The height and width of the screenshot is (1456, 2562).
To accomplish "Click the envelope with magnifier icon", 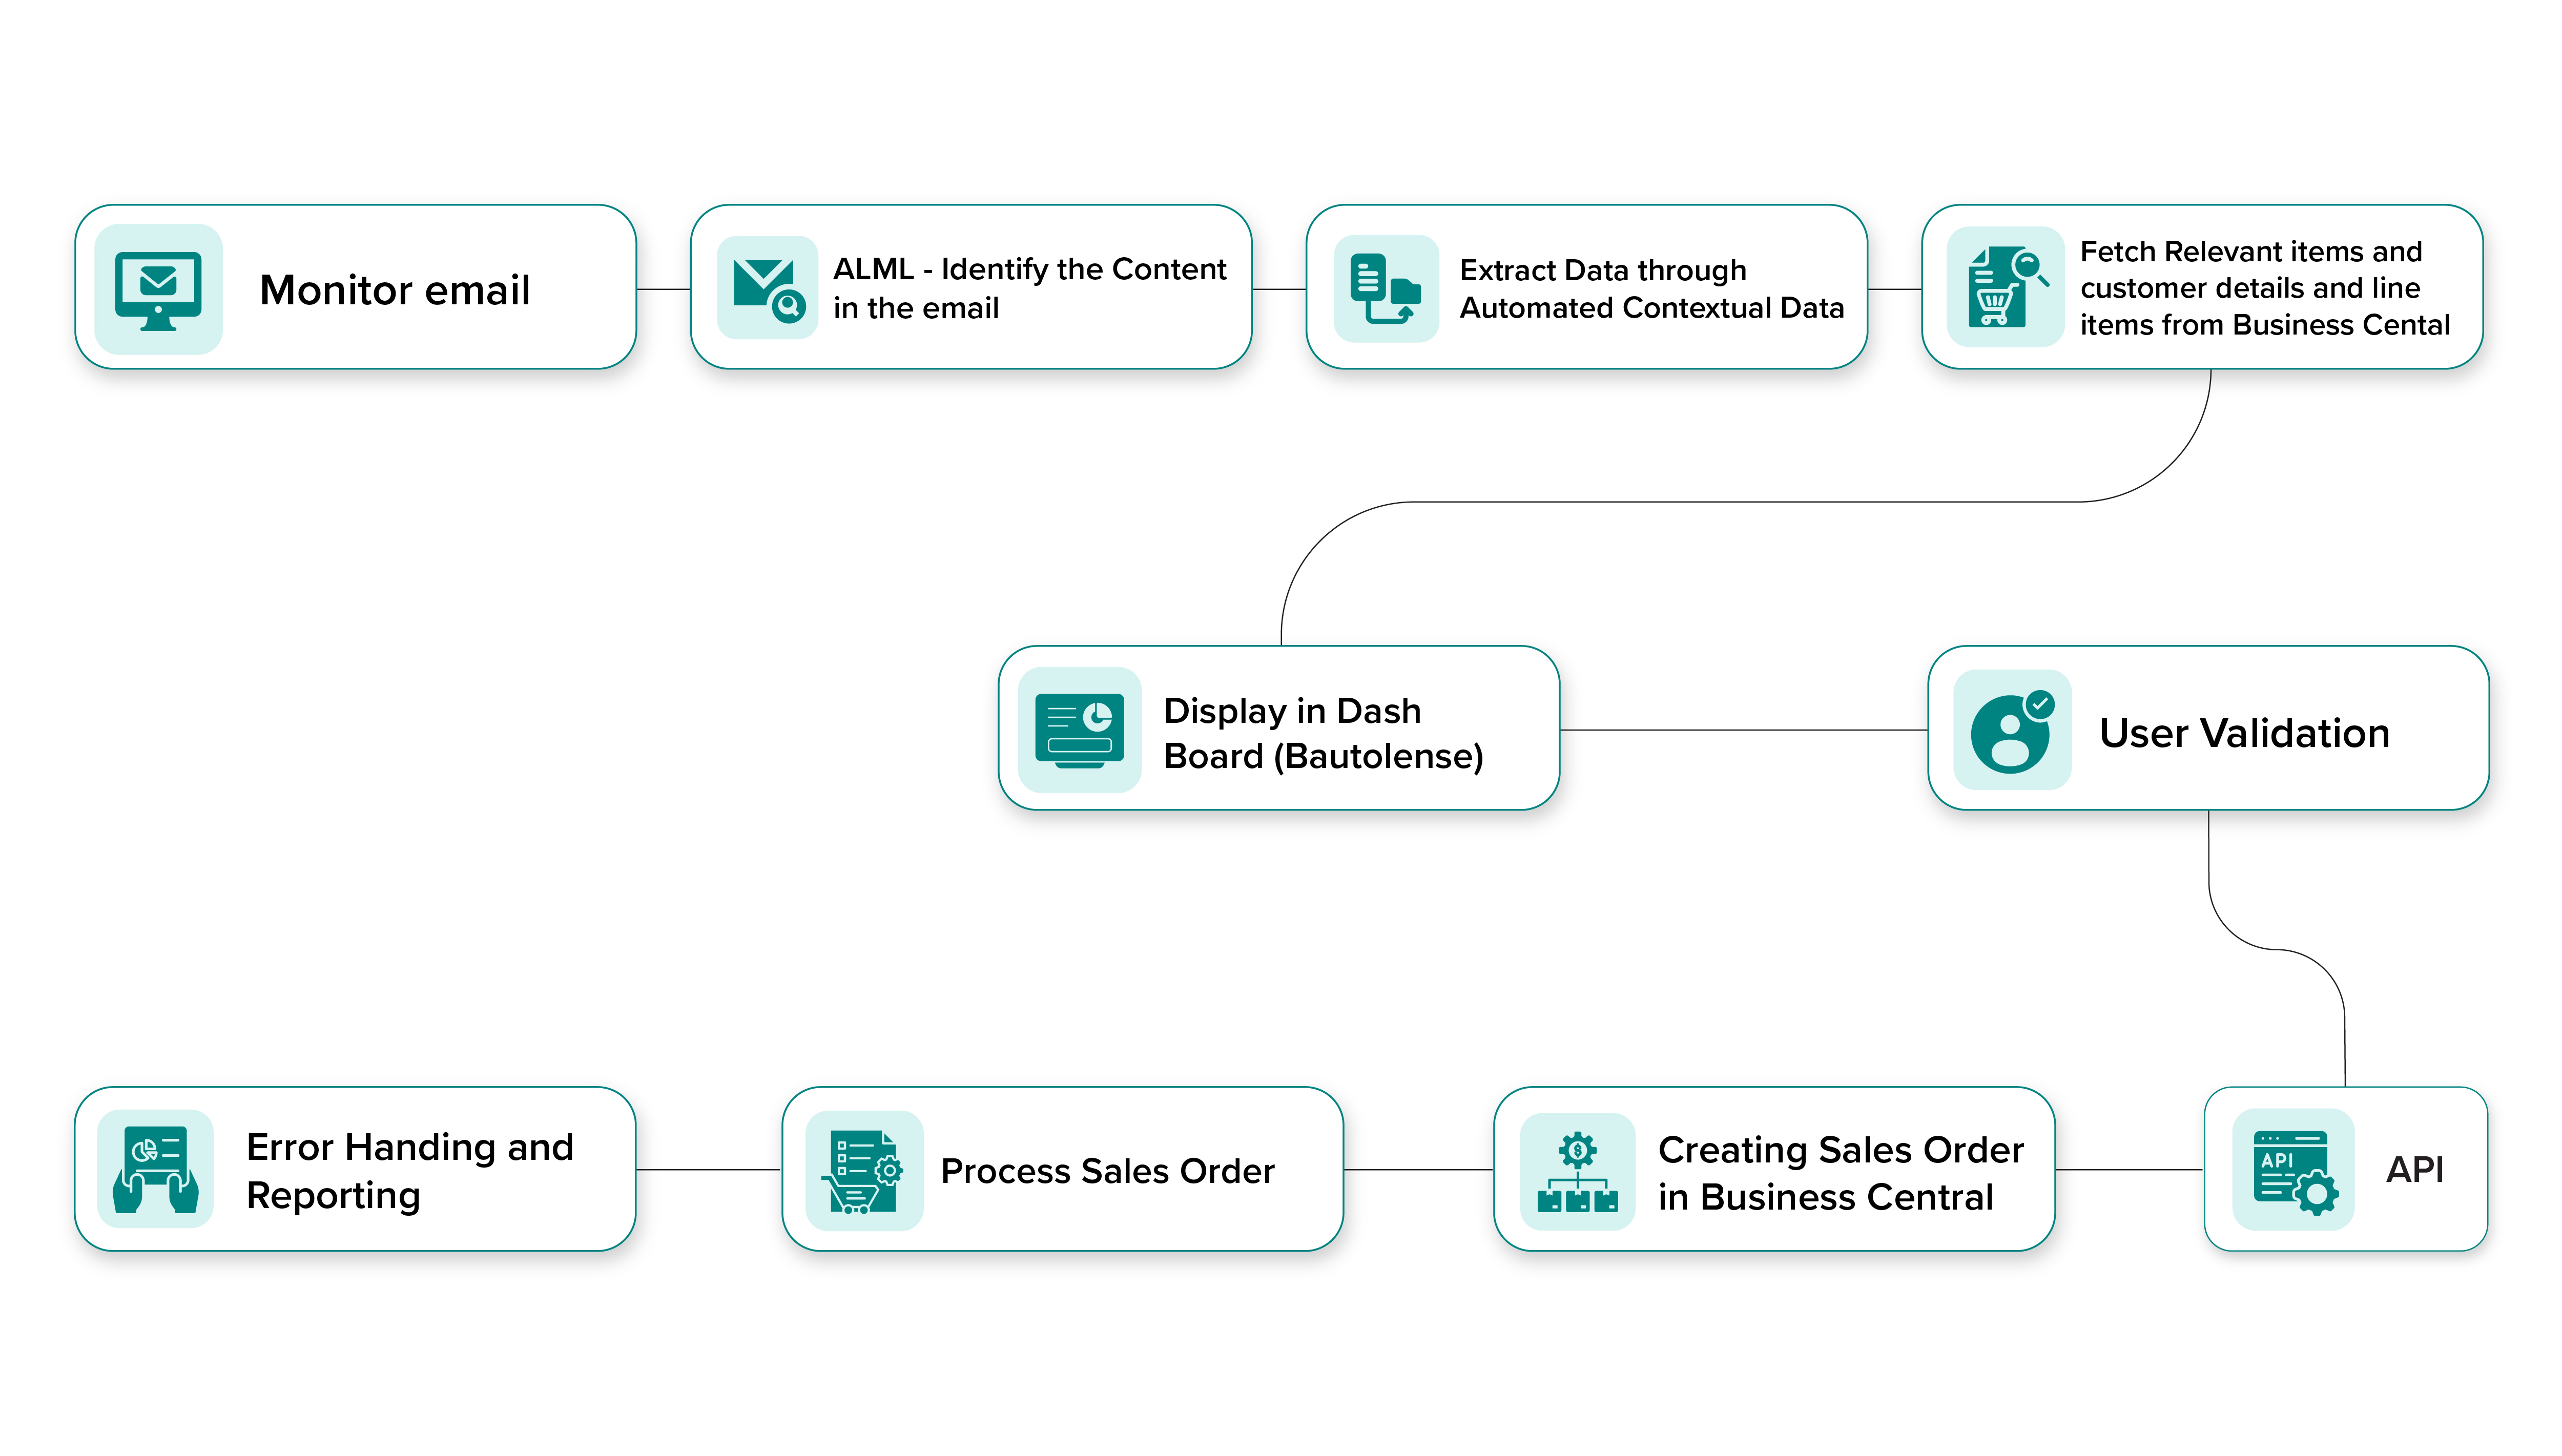I will tap(767, 288).
